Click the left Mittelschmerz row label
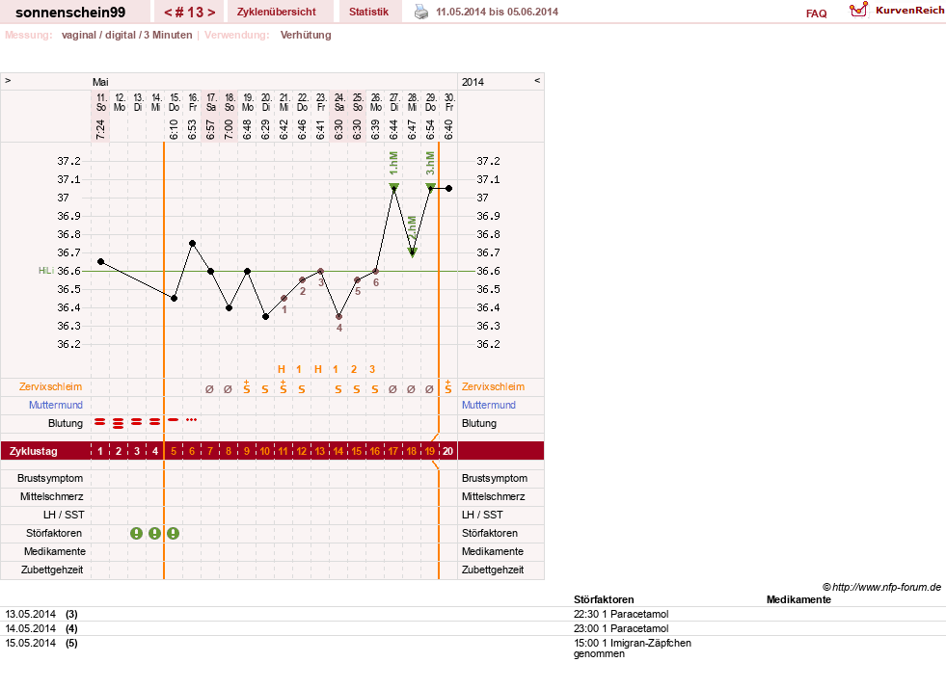The image size is (946, 689). click(51, 496)
